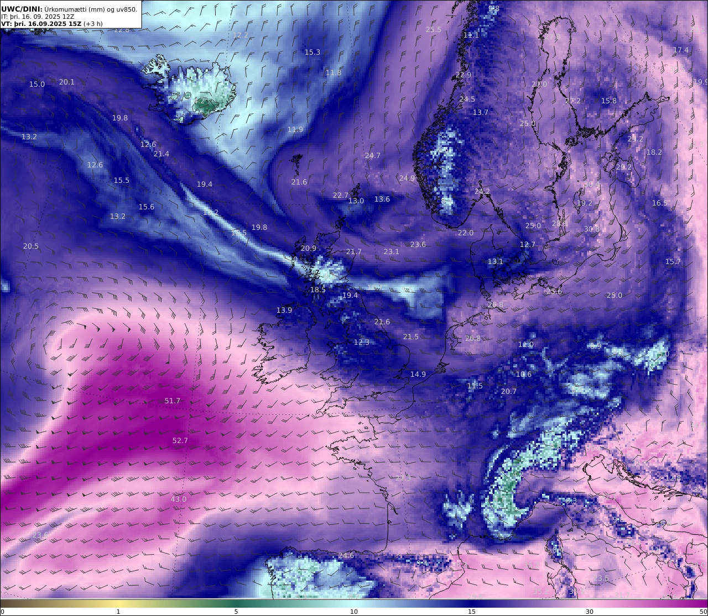Click the 11.9 value label
This screenshot has width=708, height=616.
295,129
